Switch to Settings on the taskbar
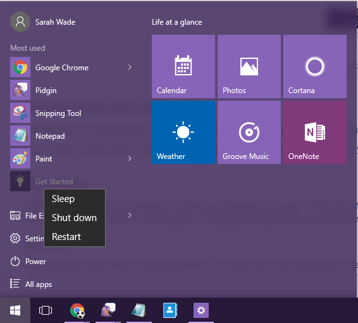The width and height of the screenshot is (358, 323). [x=201, y=310]
